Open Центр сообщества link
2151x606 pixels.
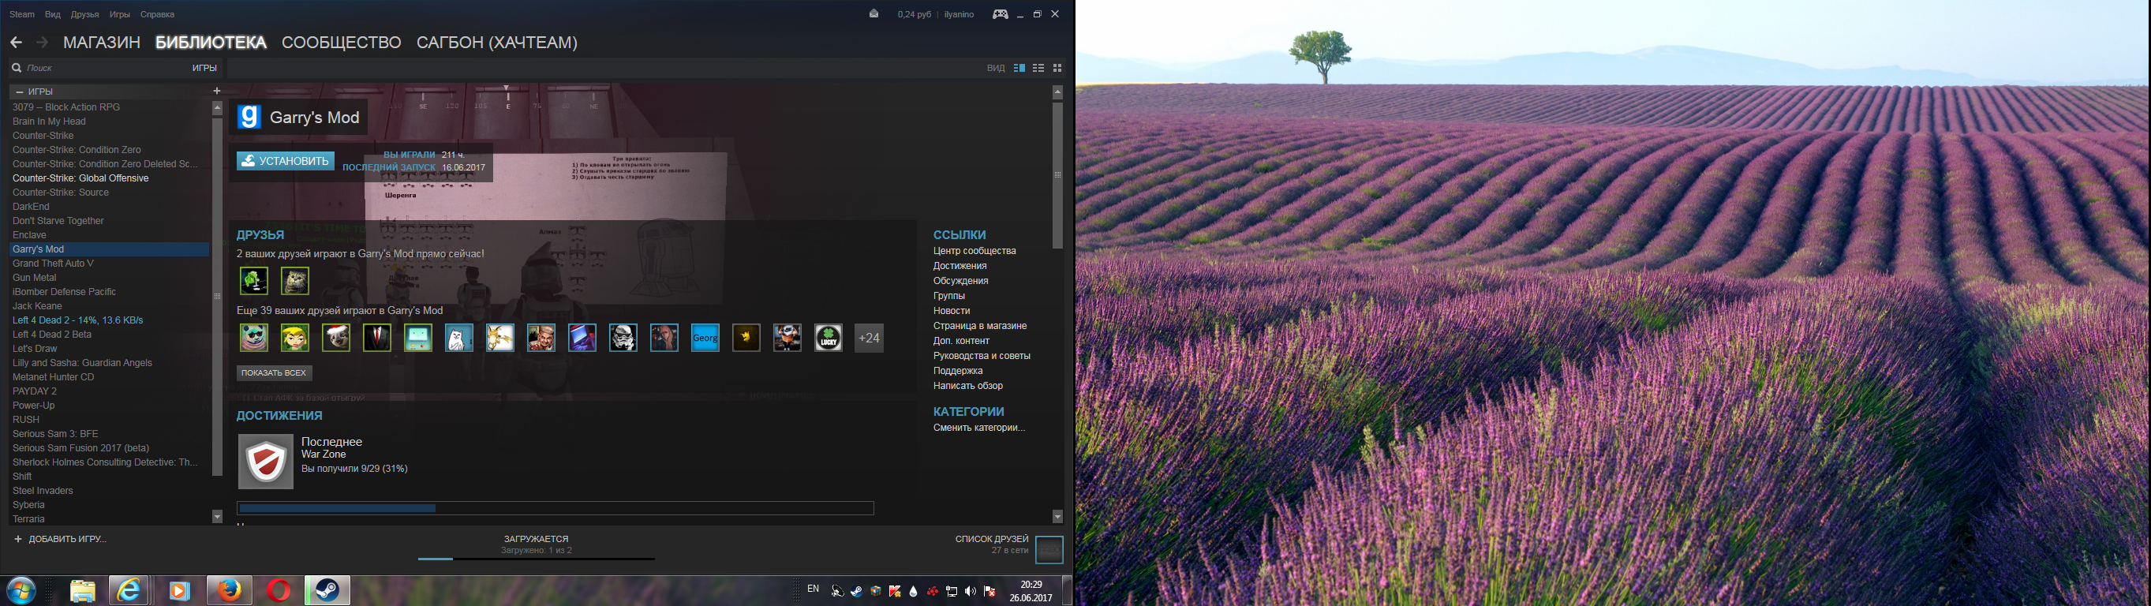[x=974, y=250]
